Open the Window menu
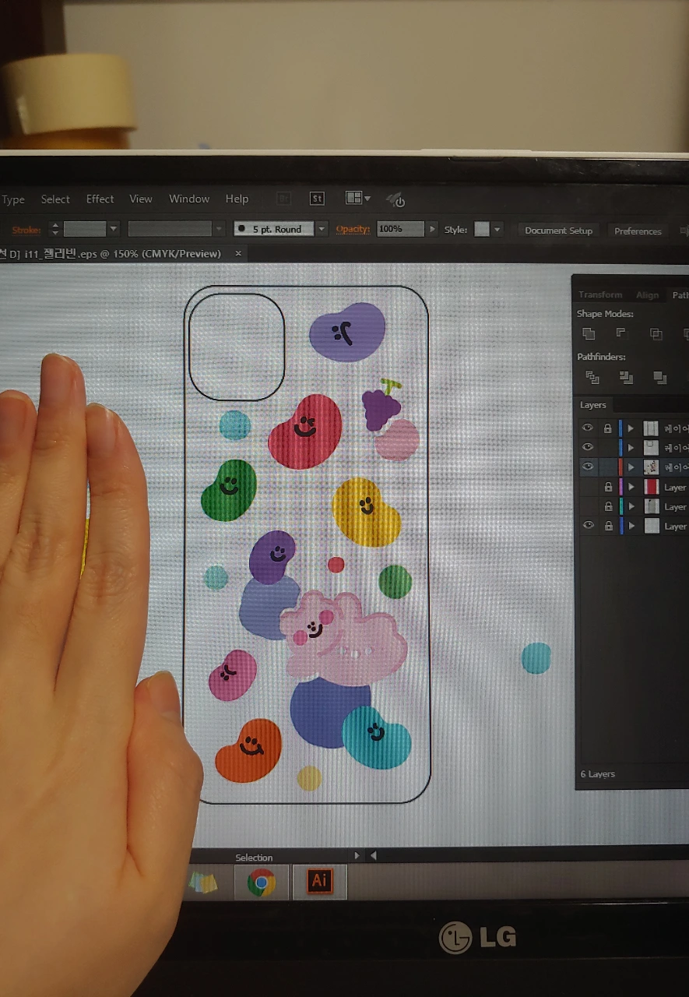The width and height of the screenshot is (689, 997). [x=189, y=199]
